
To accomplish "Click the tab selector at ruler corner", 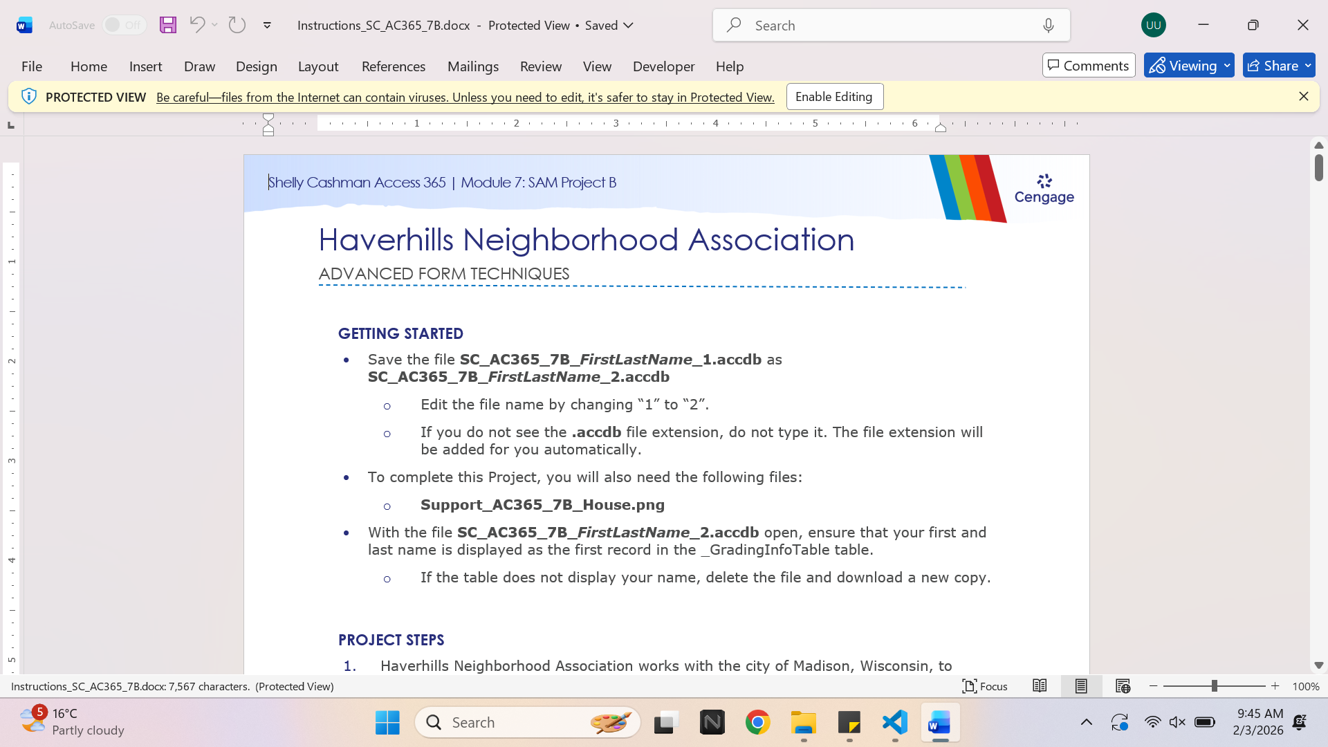I will point(10,124).
